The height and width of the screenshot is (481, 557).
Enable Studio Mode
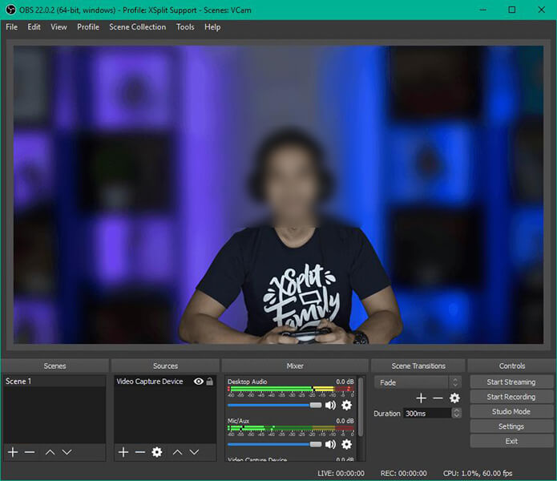[511, 411]
